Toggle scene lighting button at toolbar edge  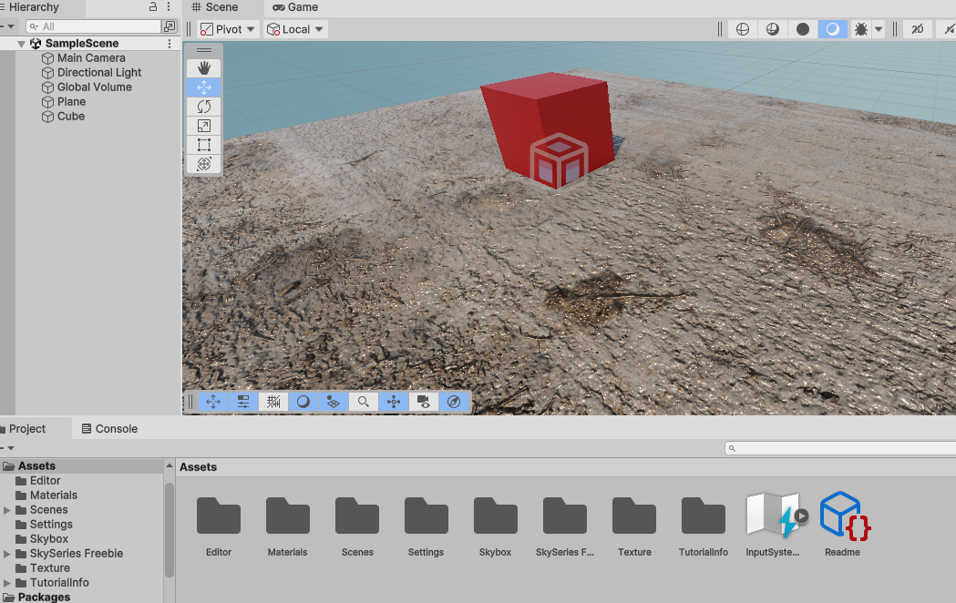pyautogui.click(x=949, y=29)
